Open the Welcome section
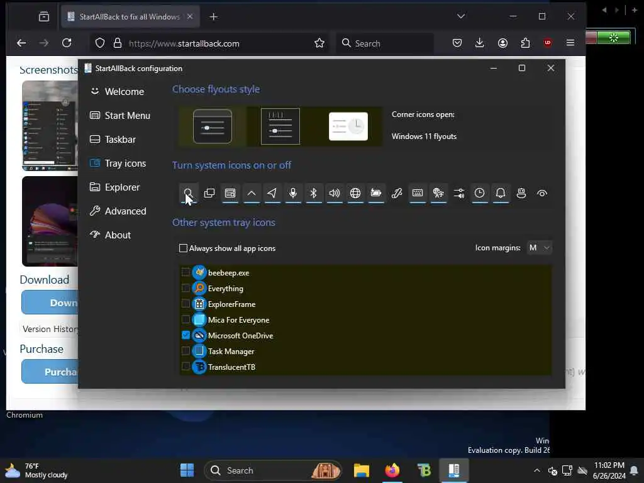 (x=117, y=91)
